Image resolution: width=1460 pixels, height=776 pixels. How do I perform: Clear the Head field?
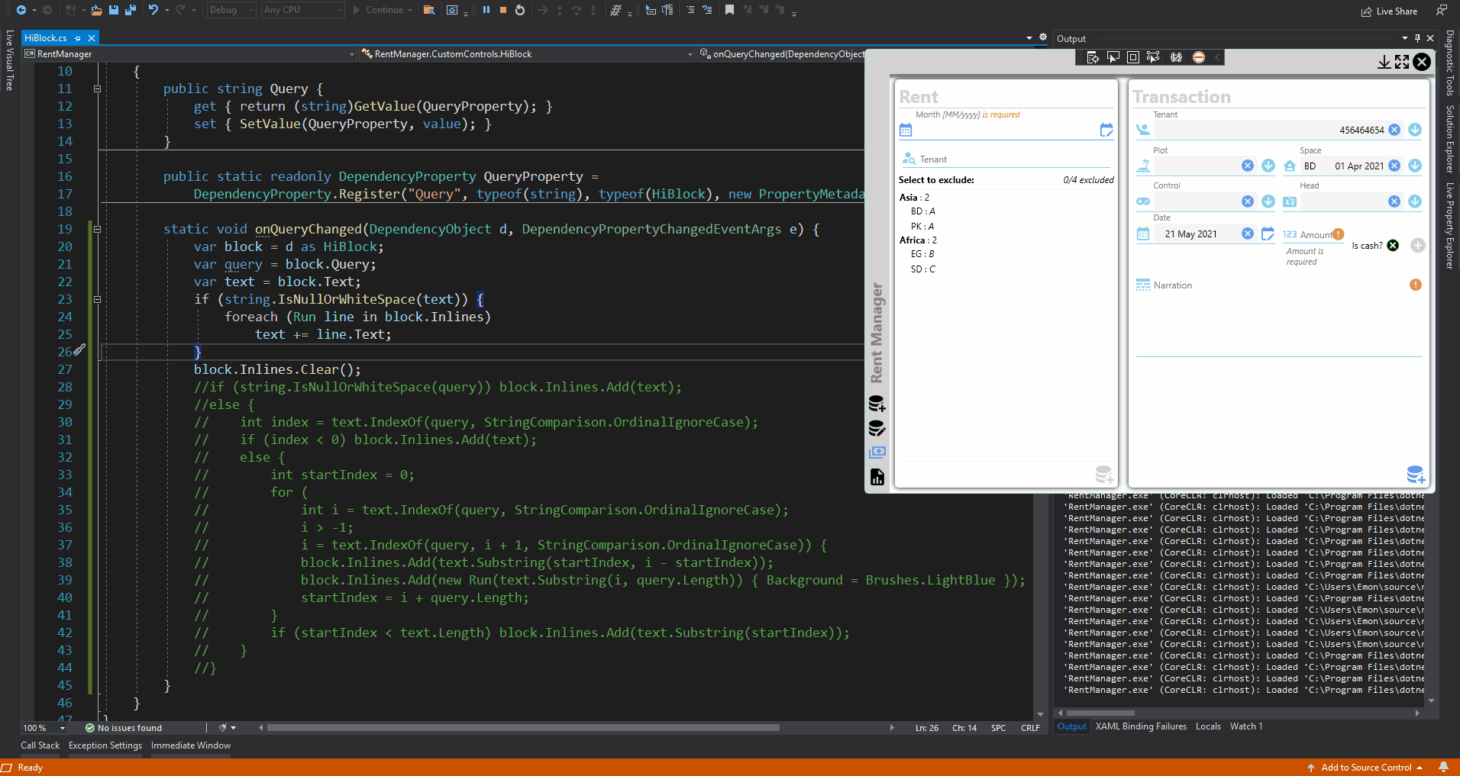[1394, 201]
